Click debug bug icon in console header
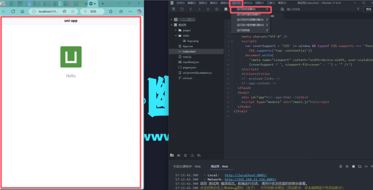 341,166
